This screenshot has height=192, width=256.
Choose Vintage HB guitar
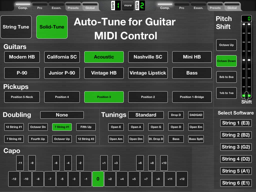(104, 73)
